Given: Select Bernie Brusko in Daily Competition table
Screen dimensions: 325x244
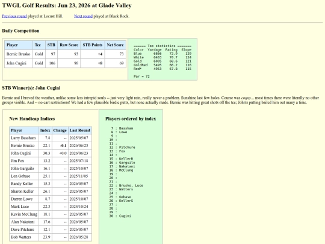Looking at the screenshot, I should coord(19,54).
